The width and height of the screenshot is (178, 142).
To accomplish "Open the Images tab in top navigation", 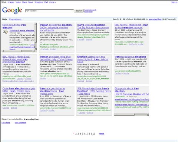I will [11, 2].
